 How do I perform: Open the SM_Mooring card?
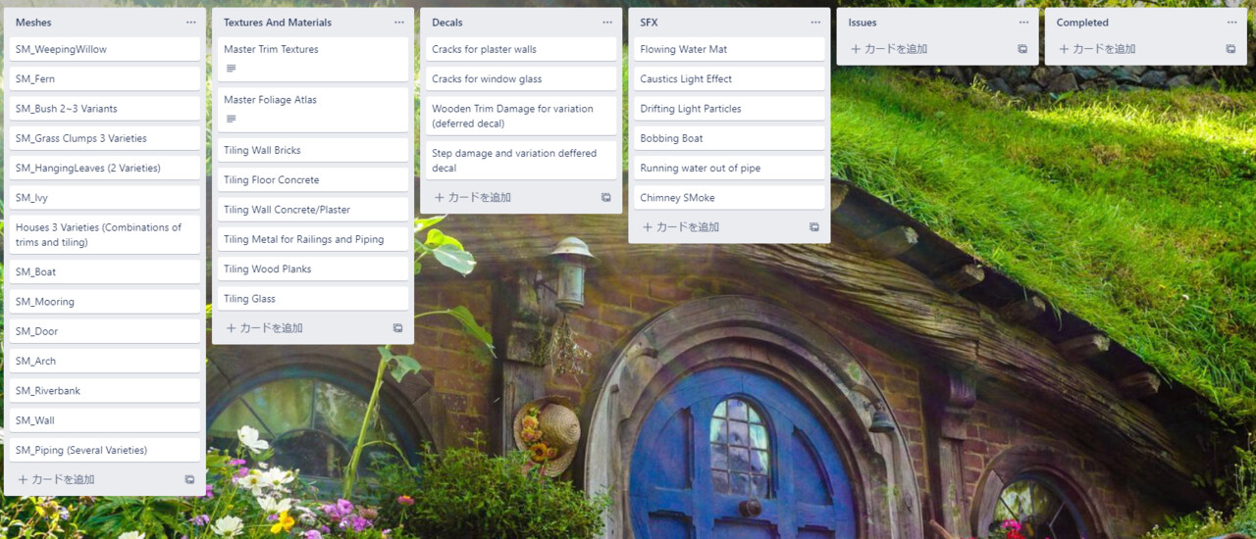[x=105, y=302]
